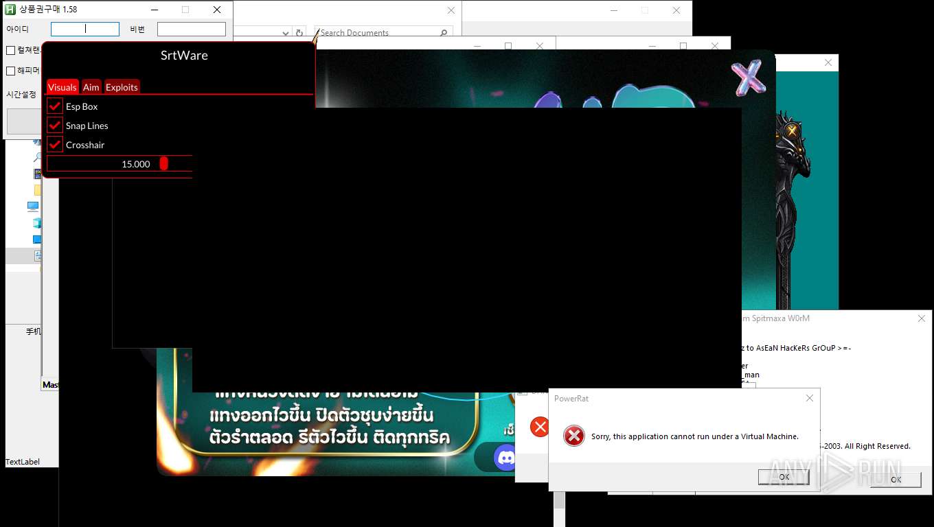Close the 상품권구매 1.58 window

[x=217, y=10]
